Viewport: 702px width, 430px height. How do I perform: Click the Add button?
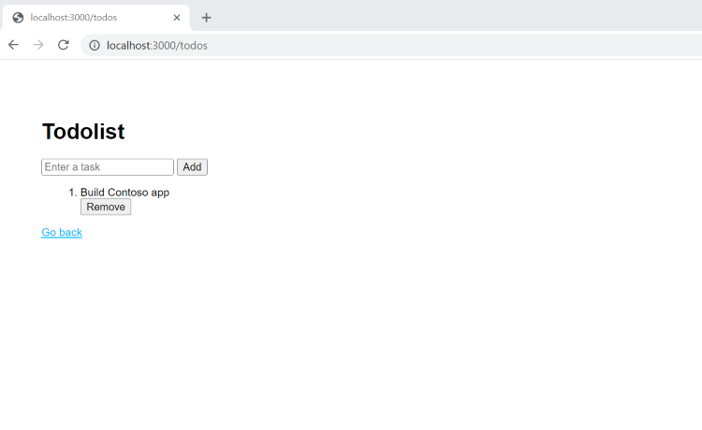(192, 166)
